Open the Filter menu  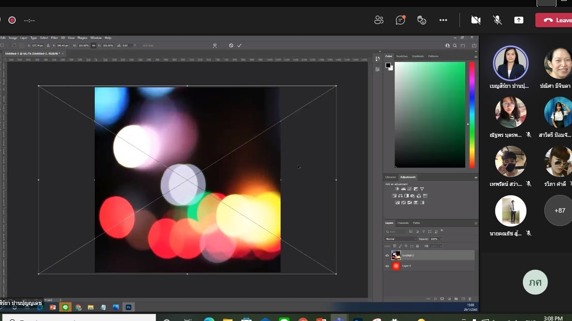point(55,38)
